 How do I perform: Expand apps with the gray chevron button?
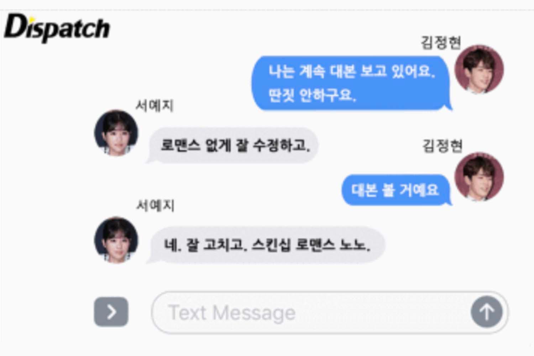[111, 312]
